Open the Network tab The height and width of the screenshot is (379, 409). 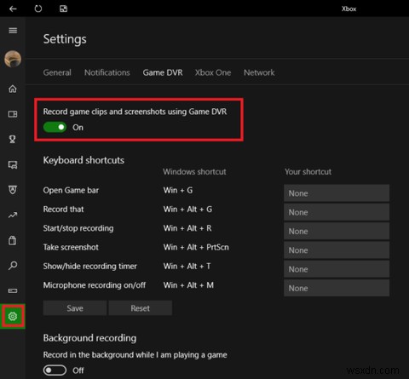pos(259,72)
